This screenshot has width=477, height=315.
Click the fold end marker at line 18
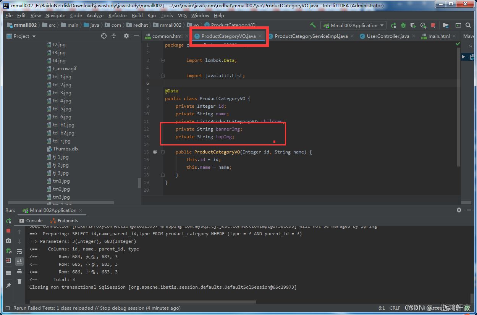pos(163,175)
